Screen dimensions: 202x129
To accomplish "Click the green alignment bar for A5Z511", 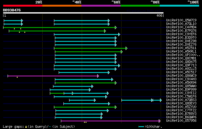I will coord(91,48).
